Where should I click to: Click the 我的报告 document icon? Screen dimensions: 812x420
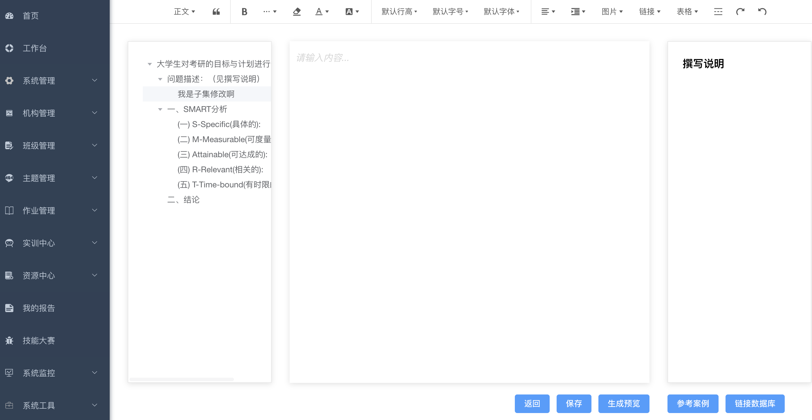tap(9, 308)
